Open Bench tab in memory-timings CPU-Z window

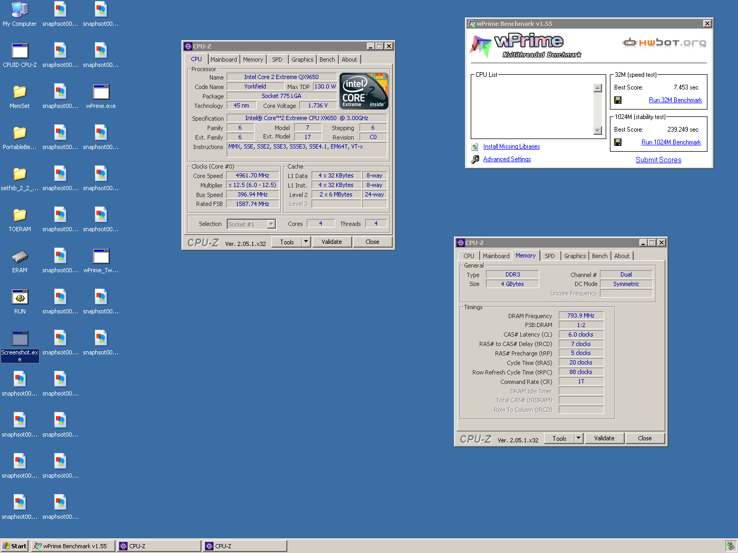pyautogui.click(x=600, y=256)
